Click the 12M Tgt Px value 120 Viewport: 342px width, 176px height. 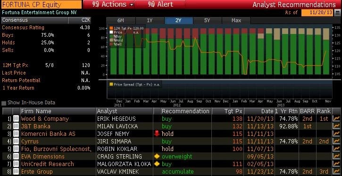tap(86, 65)
